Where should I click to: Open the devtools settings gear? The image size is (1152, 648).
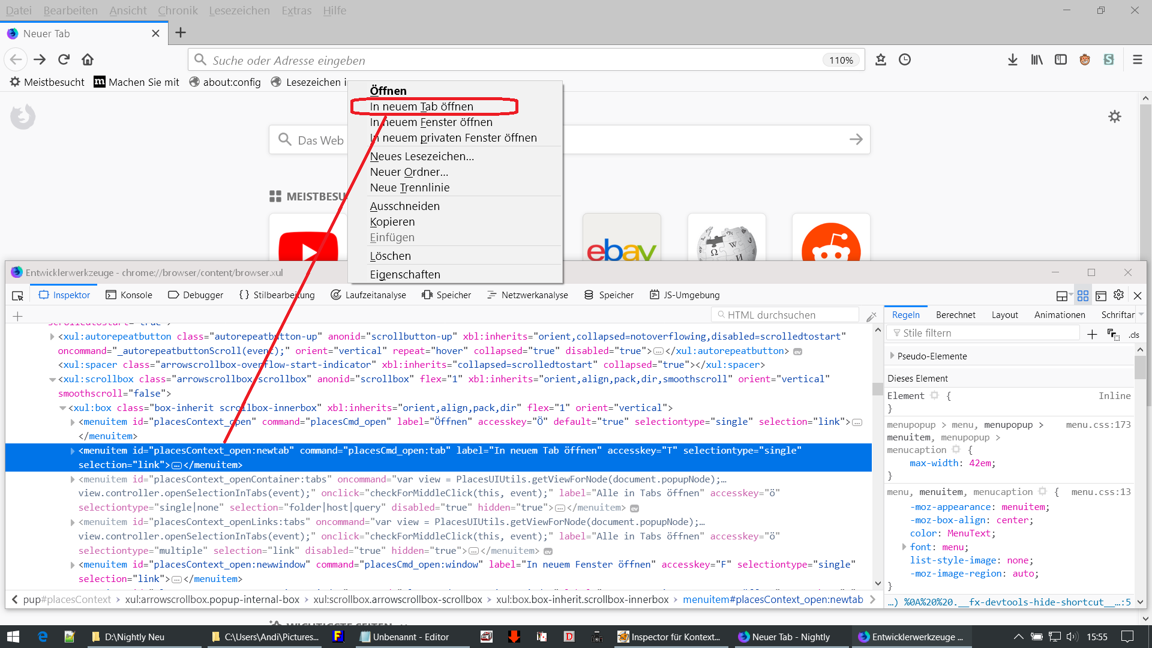coord(1118,295)
